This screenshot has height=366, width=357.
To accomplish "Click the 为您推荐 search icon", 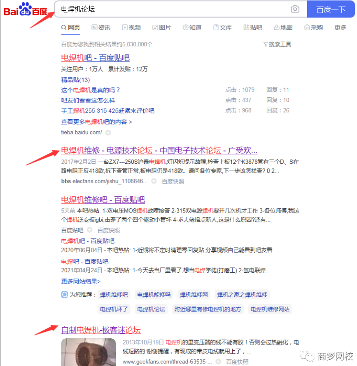I will tap(65, 295).
